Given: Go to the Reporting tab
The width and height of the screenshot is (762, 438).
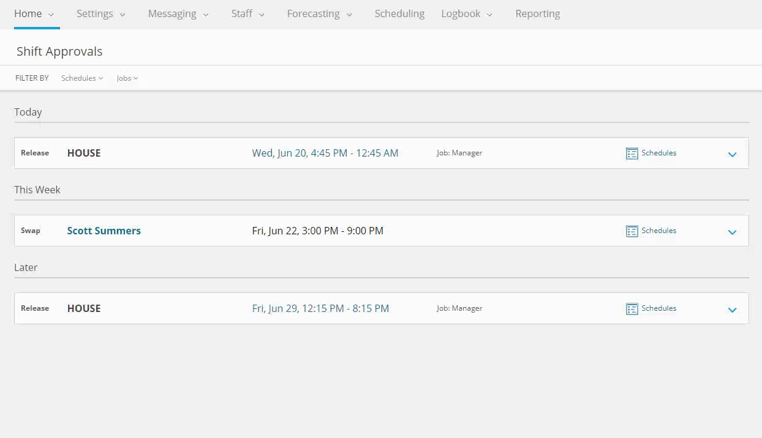Looking at the screenshot, I should [x=538, y=13].
